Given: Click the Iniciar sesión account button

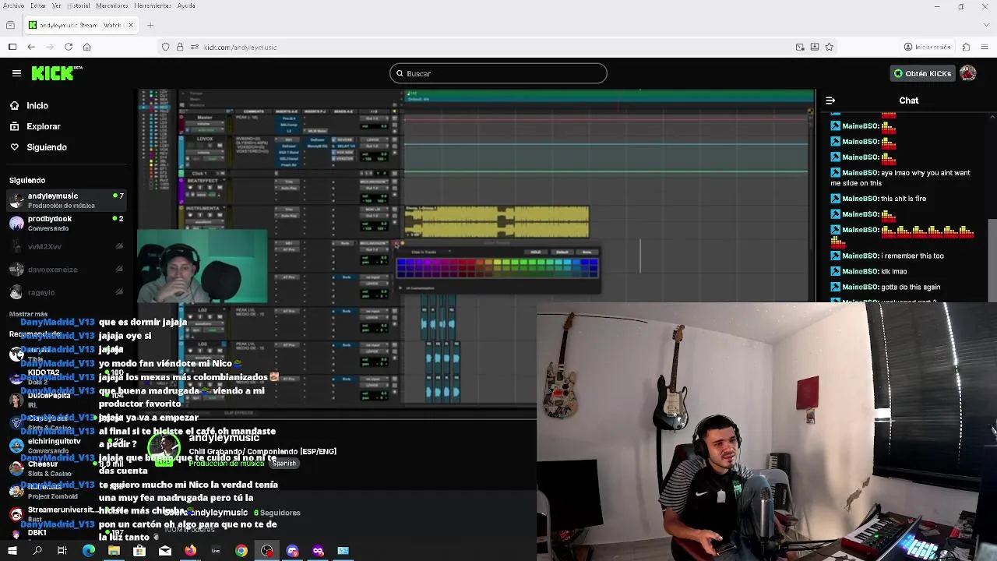Looking at the screenshot, I should coord(927,47).
